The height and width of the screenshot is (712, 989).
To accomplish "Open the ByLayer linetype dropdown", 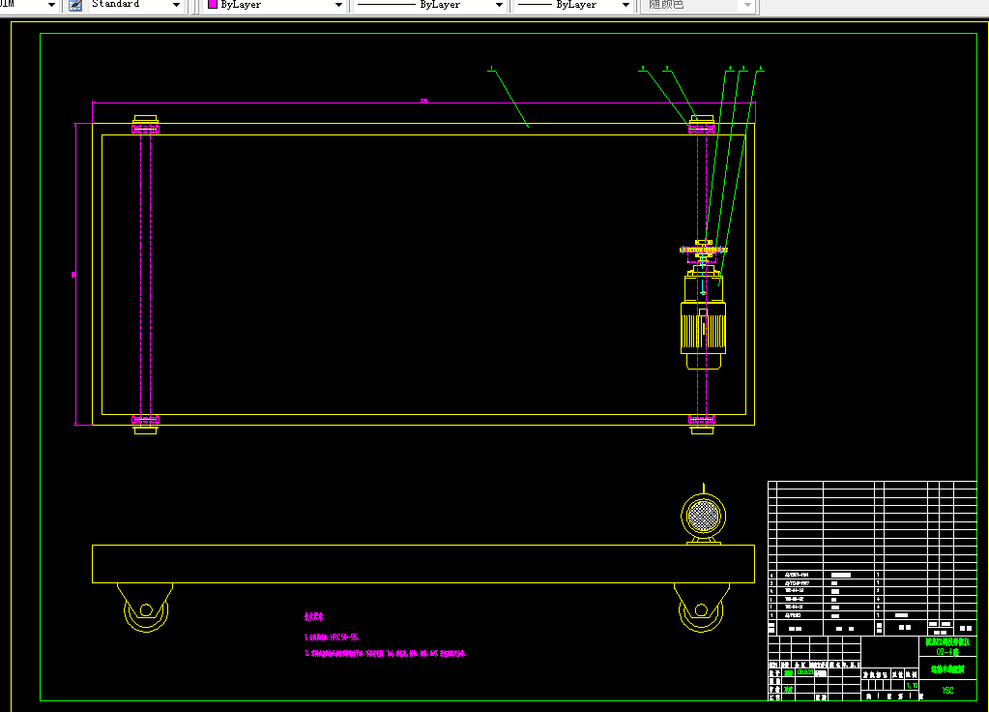I will click(x=429, y=5).
